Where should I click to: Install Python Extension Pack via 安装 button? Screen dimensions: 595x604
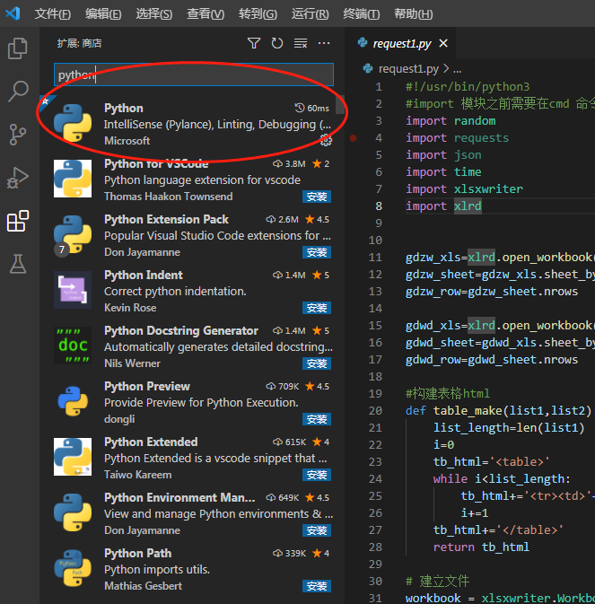point(317,252)
